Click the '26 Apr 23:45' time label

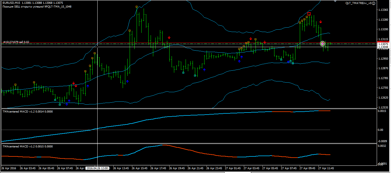point(214,168)
